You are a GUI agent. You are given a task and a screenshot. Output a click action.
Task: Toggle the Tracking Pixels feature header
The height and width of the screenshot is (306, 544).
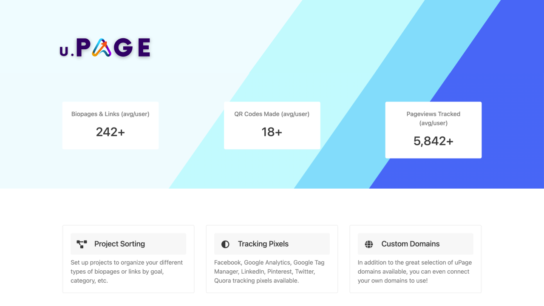(272, 244)
